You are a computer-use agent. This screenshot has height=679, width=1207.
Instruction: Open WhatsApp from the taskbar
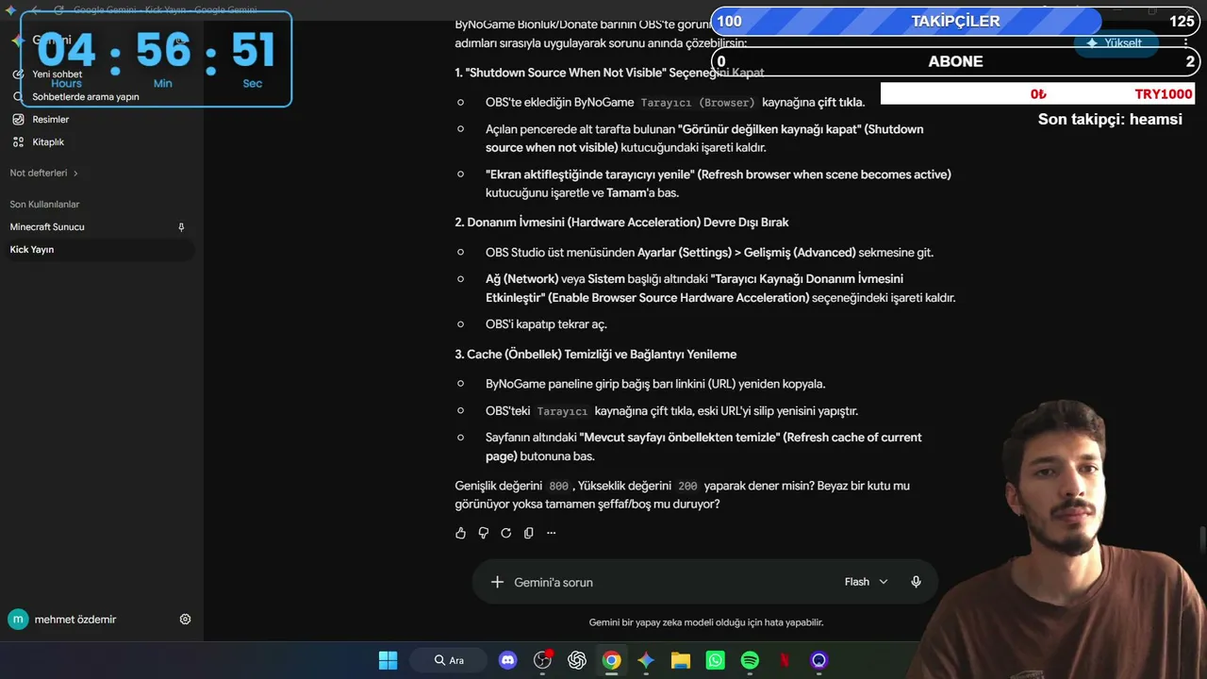[716, 660]
